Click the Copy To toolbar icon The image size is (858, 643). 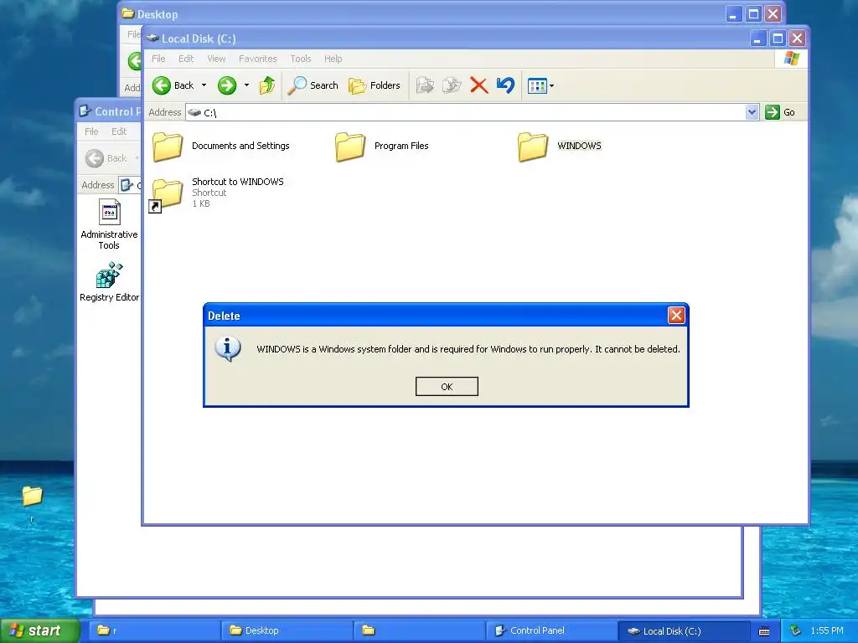(452, 85)
